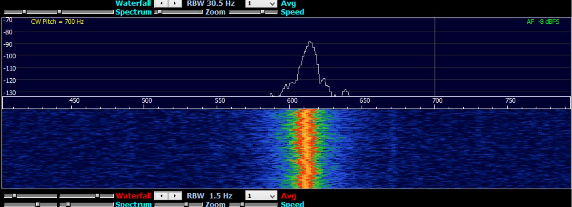Click the CW Pitch = 700 Hz label
Image resolution: width=572 pixels, height=207 pixels.
point(57,22)
